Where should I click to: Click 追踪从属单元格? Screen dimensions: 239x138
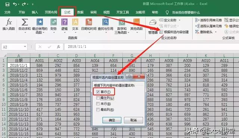click(x=208, y=26)
